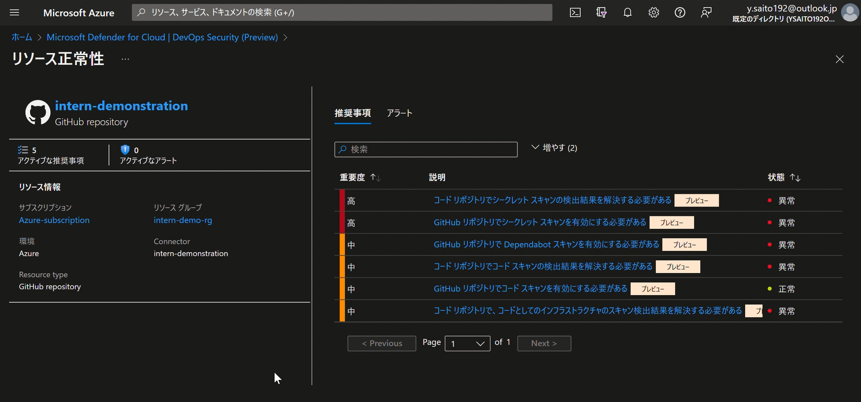This screenshot has width=861, height=402.
Task: Open the ... more options menu
Action: [125, 59]
